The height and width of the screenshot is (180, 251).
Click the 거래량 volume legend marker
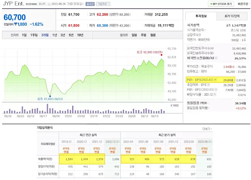(x=171, y=105)
